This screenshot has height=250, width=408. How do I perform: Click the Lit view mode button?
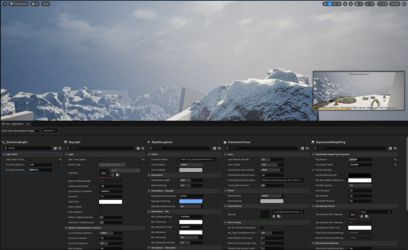(x=35, y=4)
